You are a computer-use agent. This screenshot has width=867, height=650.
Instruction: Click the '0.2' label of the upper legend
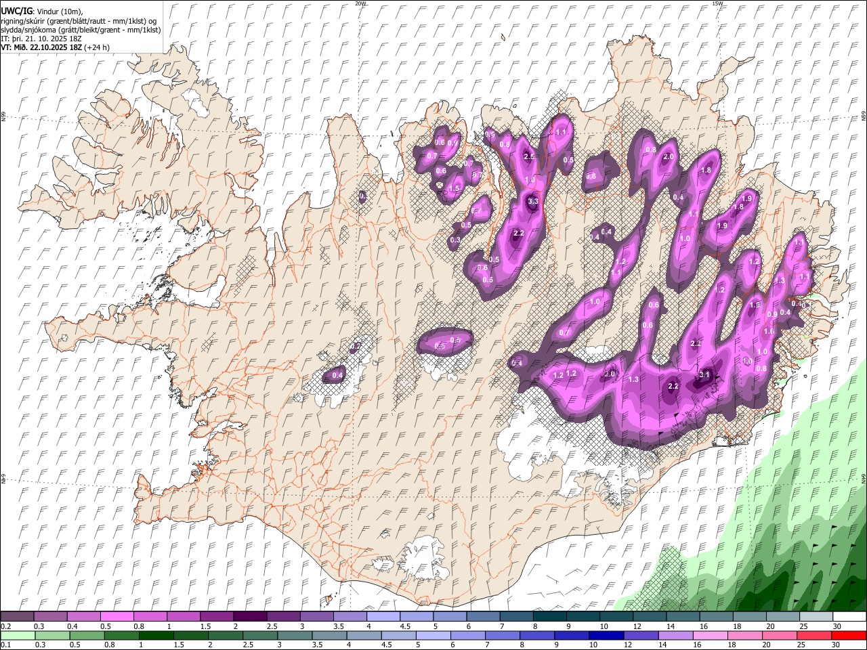5,626
